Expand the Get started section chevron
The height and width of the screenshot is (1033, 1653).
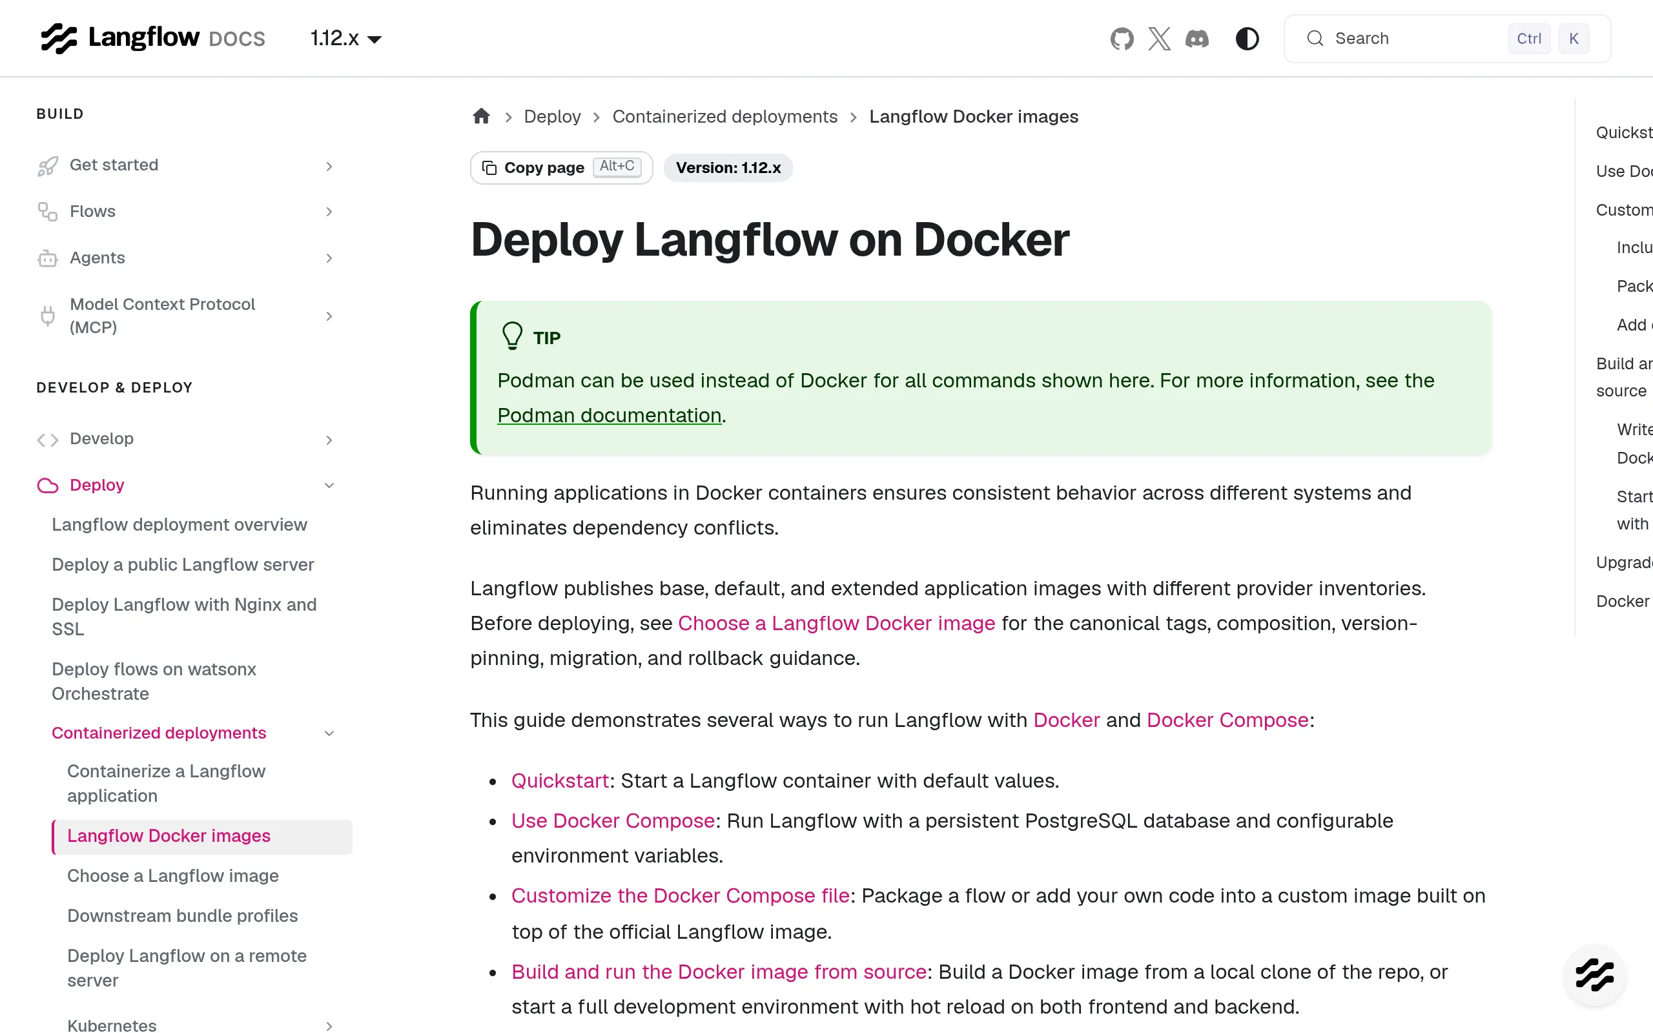pos(329,166)
